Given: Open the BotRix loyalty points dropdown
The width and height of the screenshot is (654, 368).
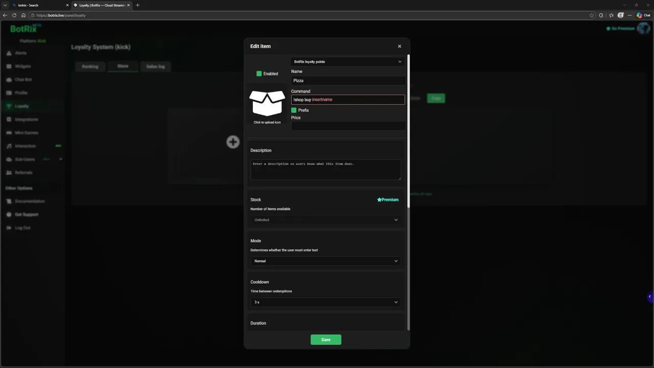Looking at the screenshot, I should click(348, 62).
